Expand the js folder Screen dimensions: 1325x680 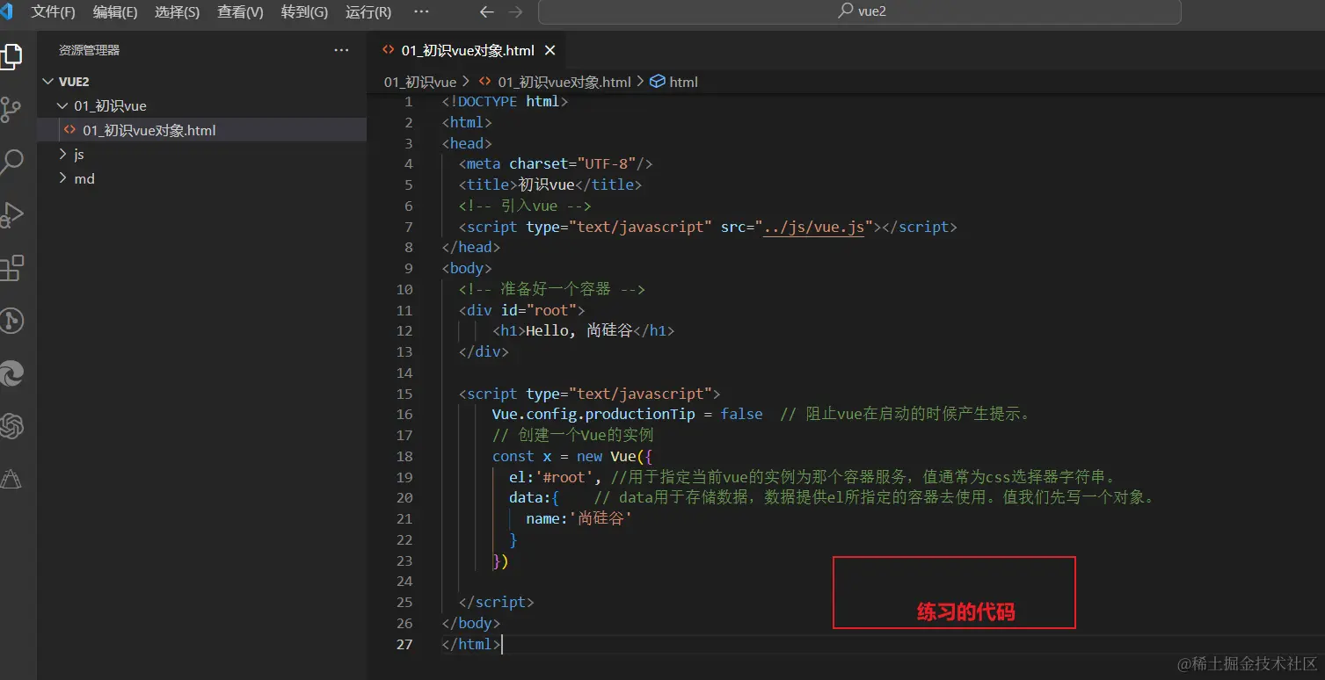coord(62,155)
